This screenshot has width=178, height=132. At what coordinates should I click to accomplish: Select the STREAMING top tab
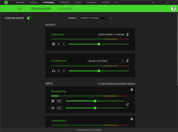pyautogui.click(x=49, y=2)
